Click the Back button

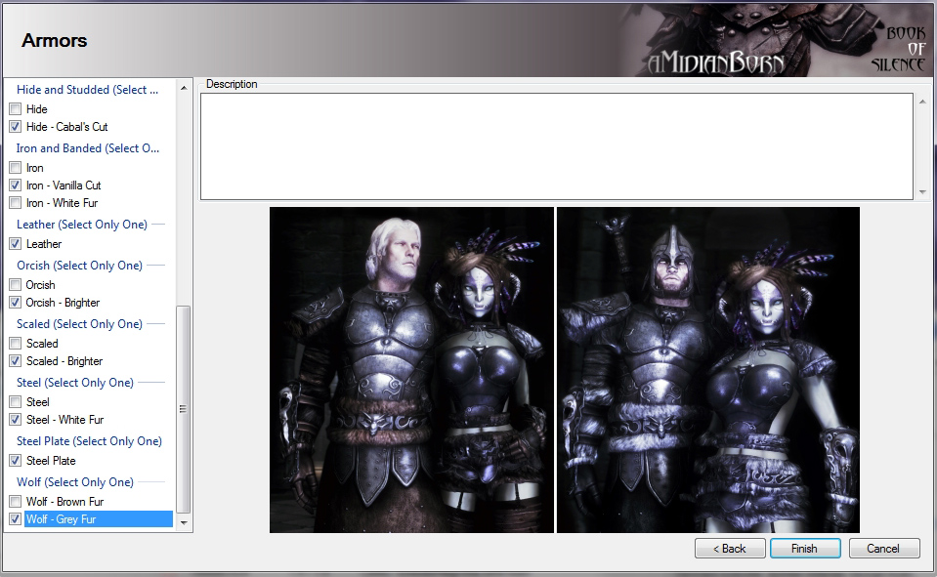730,549
